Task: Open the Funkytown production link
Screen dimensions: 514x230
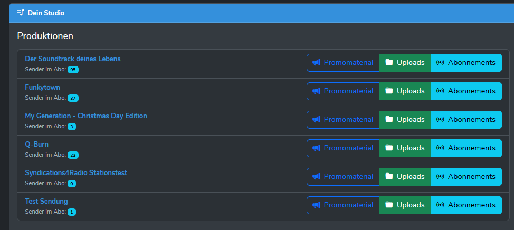Action: click(43, 87)
